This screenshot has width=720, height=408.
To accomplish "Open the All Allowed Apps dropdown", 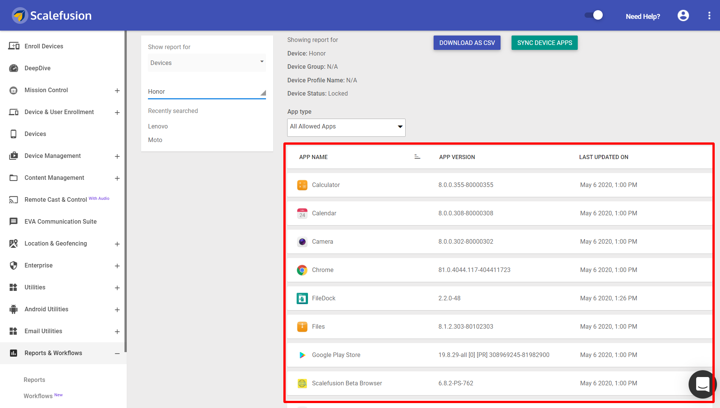I will point(346,127).
